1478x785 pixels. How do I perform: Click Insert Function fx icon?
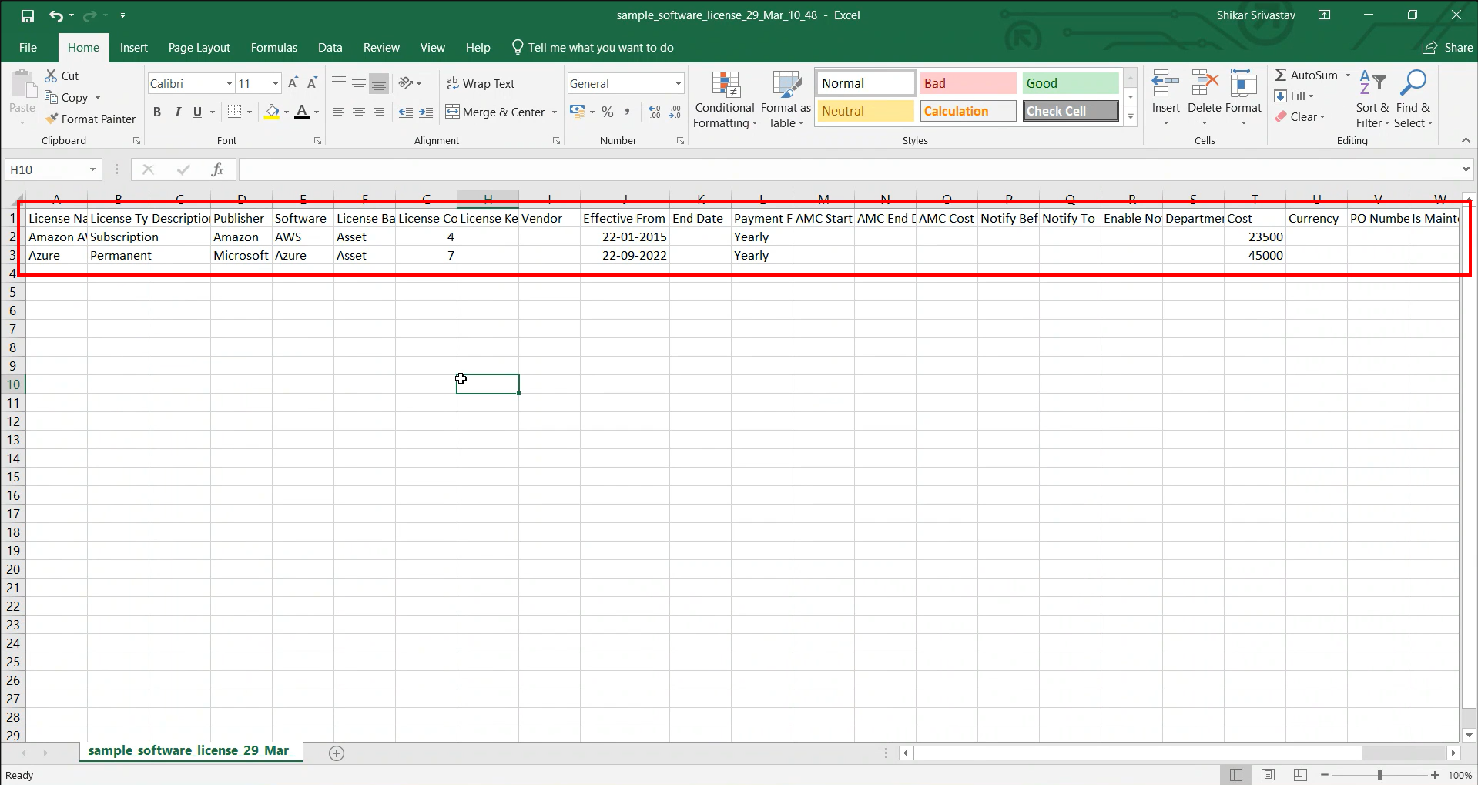point(218,169)
